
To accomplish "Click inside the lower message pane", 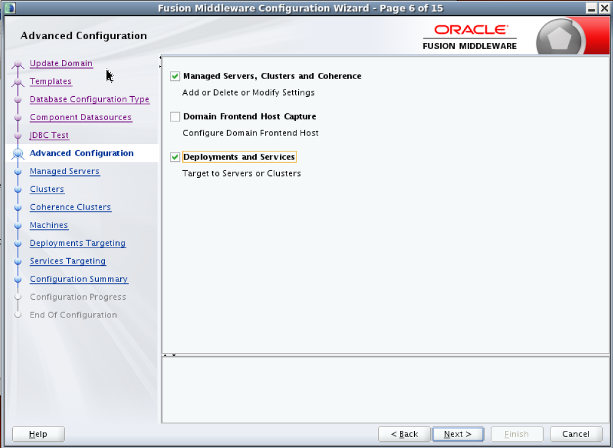I will (x=385, y=390).
